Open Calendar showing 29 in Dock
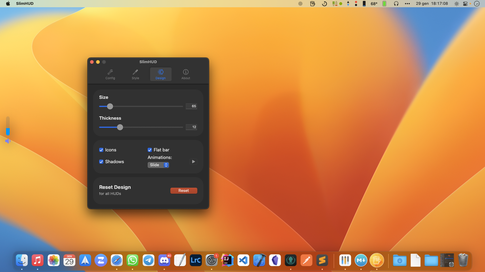This screenshot has height=272, width=485. (x=69, y=260)
